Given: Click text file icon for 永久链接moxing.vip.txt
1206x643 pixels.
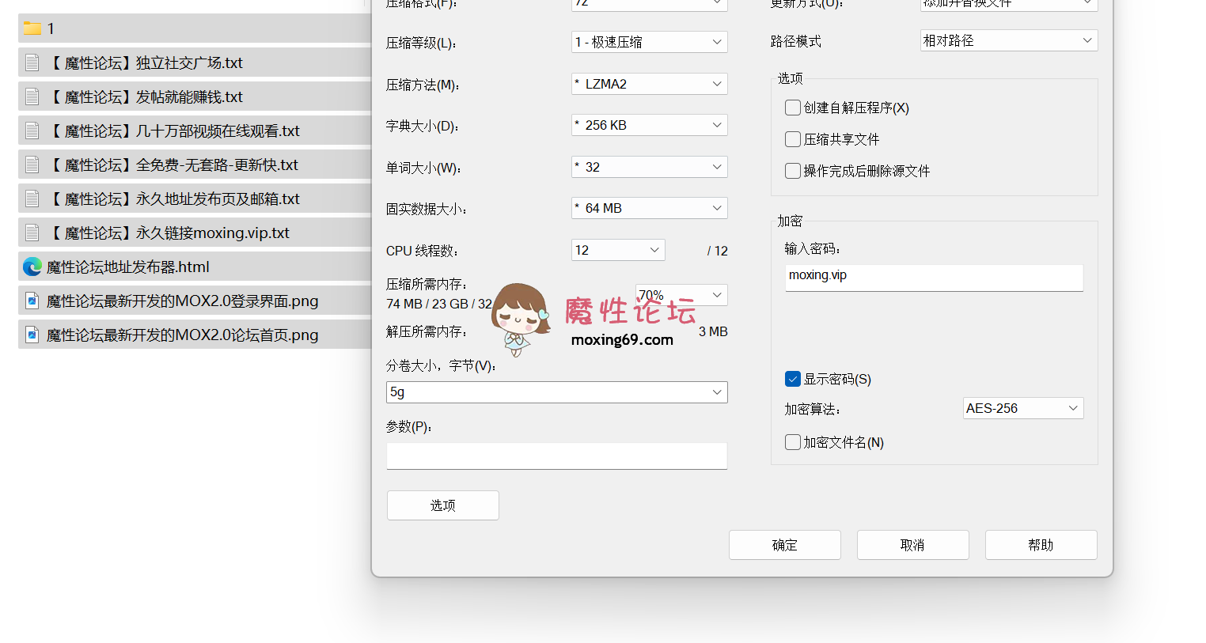Looking at the screenshot, I should point(32,233).
